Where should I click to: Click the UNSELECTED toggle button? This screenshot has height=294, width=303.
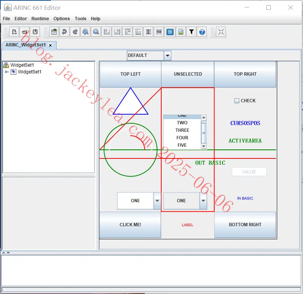[x=188, y=74]
